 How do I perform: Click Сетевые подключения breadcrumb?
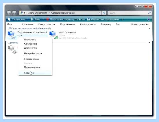pos(63,13)
